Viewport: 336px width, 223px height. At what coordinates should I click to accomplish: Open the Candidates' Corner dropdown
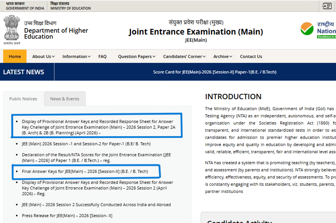point(185,56)
